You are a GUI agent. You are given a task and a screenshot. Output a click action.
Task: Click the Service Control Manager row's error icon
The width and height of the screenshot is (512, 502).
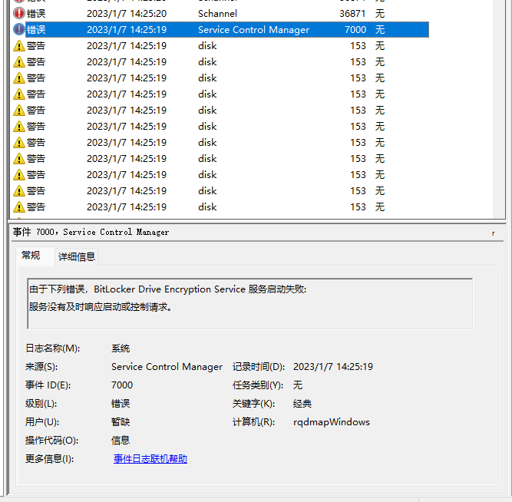19,29
